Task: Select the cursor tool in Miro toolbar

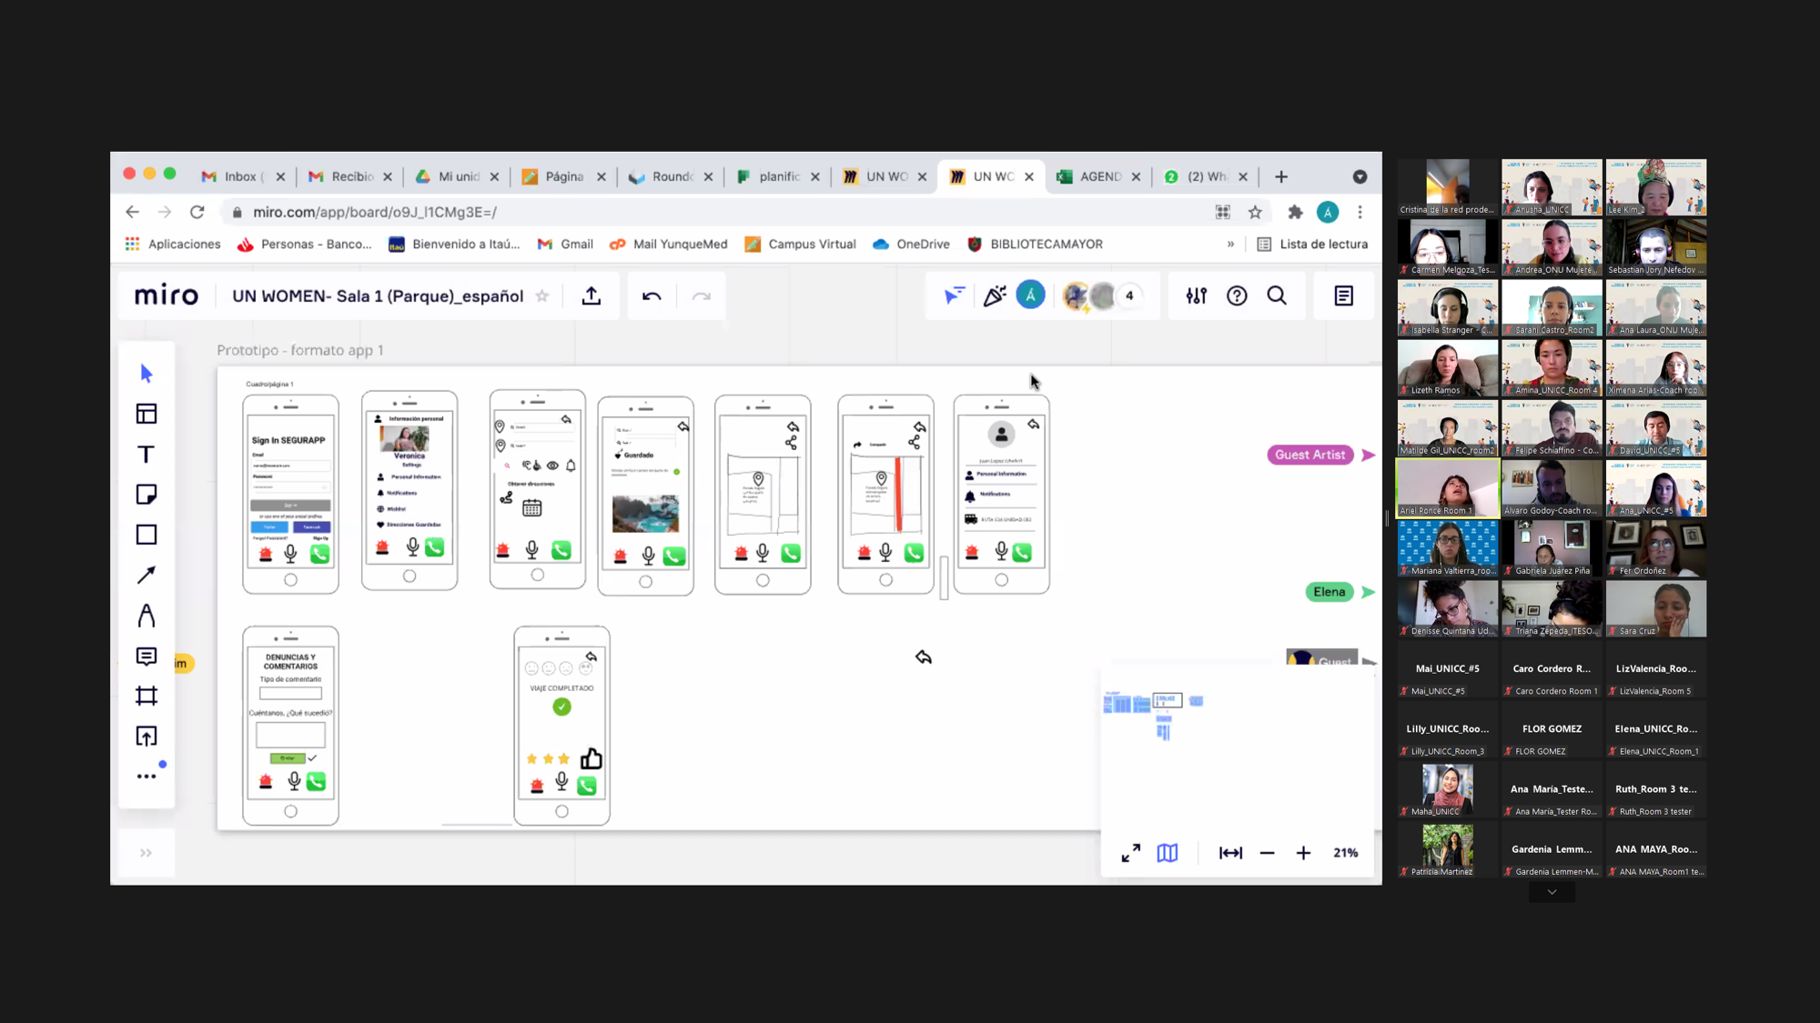Action: [x=147, y=374]
